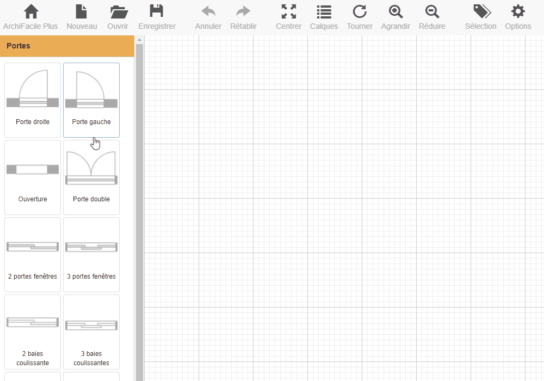
Task: Open the Sélection tag tool
Action: click(x=481, y=12)
